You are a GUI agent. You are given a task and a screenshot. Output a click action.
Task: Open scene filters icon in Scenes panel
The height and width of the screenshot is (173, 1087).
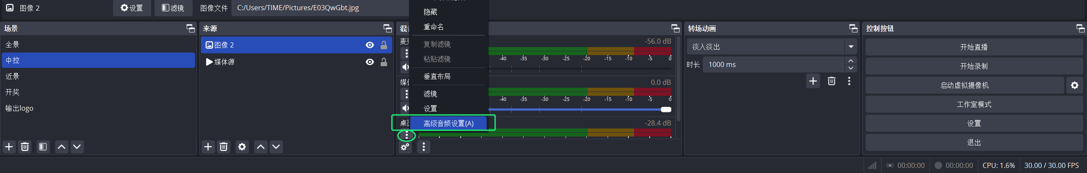[x=43, y=147]
